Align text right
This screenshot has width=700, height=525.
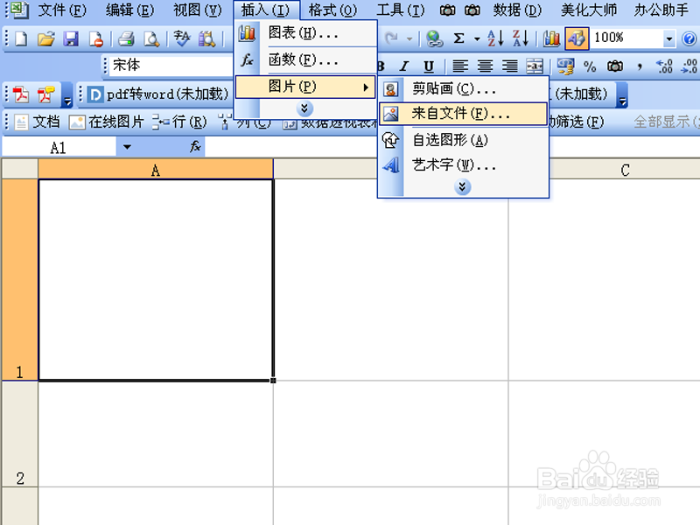[x=510, y=66]
